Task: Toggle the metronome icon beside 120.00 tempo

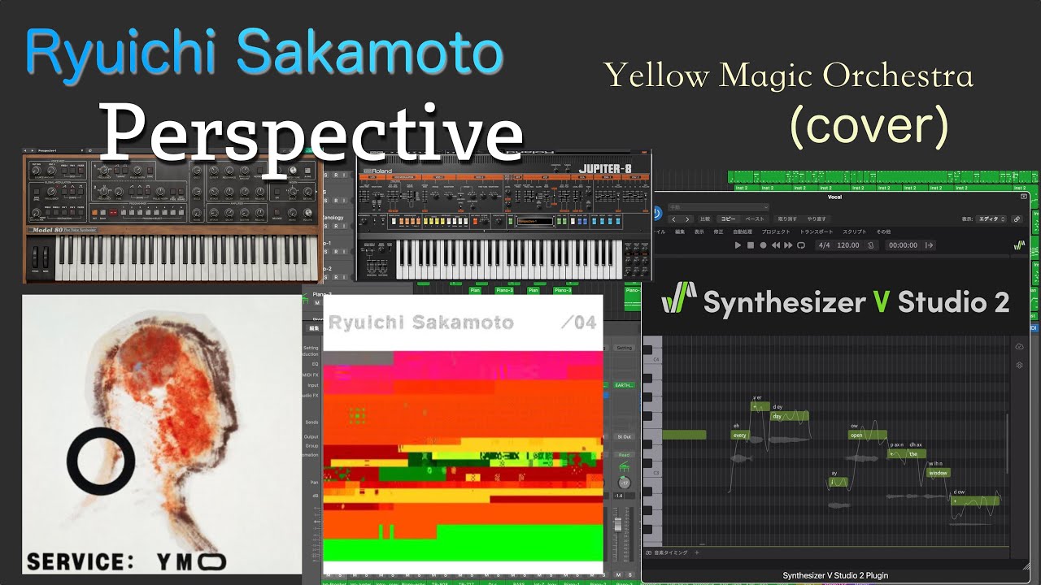Action: (x=871, y=245)
